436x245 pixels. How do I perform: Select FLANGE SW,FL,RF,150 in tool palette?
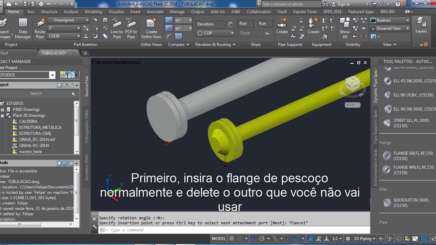click(409, 156)
